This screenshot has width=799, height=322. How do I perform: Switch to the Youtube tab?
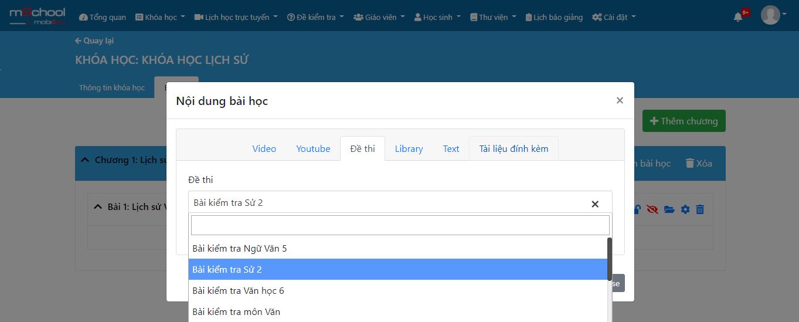tap(313, 148)
